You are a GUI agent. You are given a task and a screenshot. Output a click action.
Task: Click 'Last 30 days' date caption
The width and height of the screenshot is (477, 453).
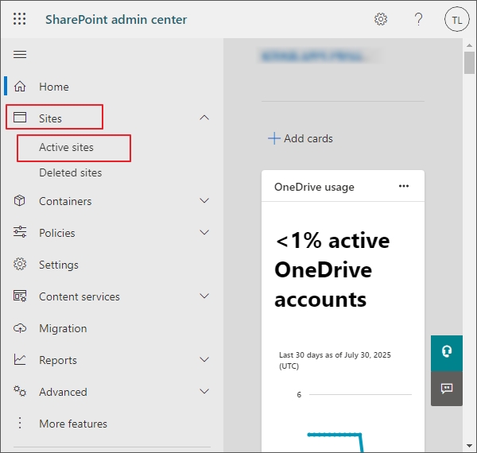335,360
